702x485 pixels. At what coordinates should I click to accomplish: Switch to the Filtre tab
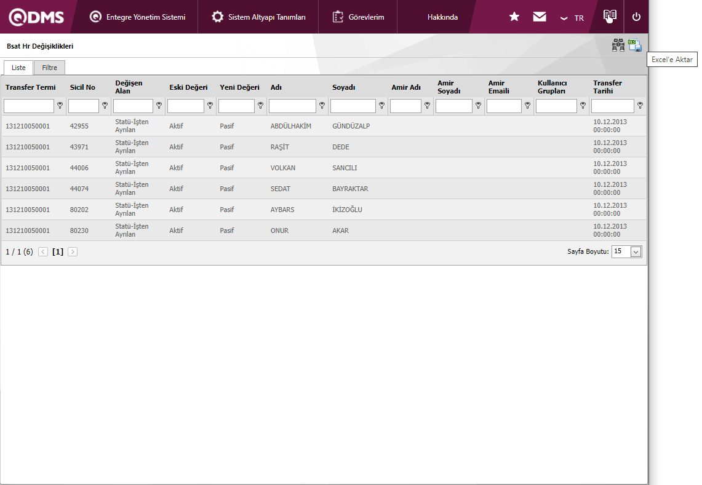pos(49,68)
